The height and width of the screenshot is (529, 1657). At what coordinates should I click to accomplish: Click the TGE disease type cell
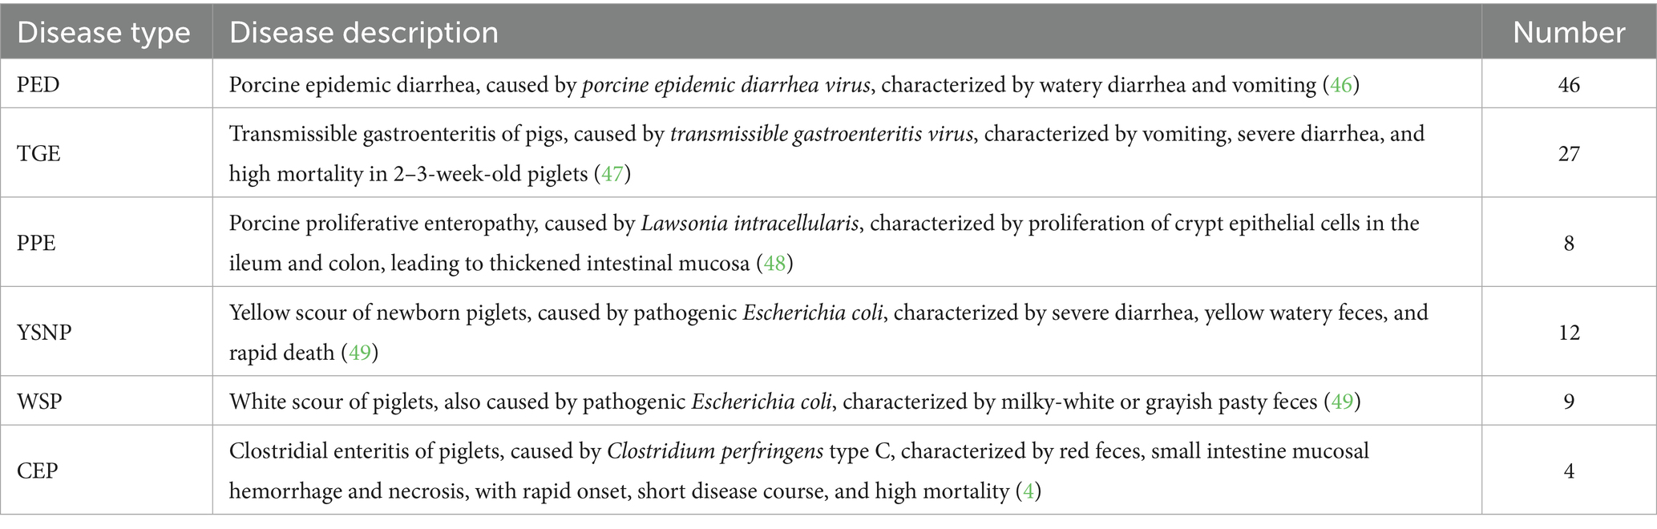(38, 152)
